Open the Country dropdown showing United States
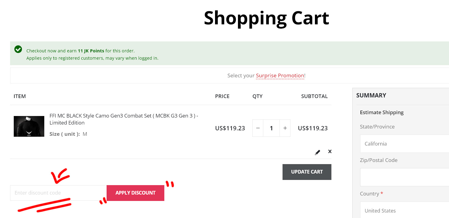Image resolution: width=449 pixels, height=218 pixels. click(x=403, y=210)
